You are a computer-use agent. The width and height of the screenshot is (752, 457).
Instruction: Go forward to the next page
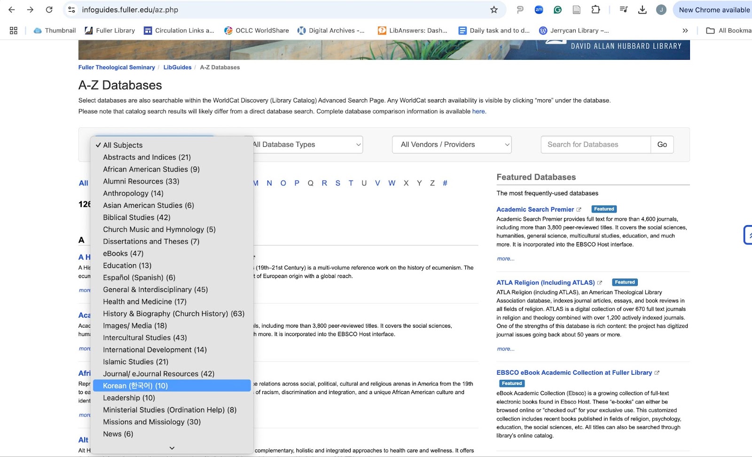point(30,10)
